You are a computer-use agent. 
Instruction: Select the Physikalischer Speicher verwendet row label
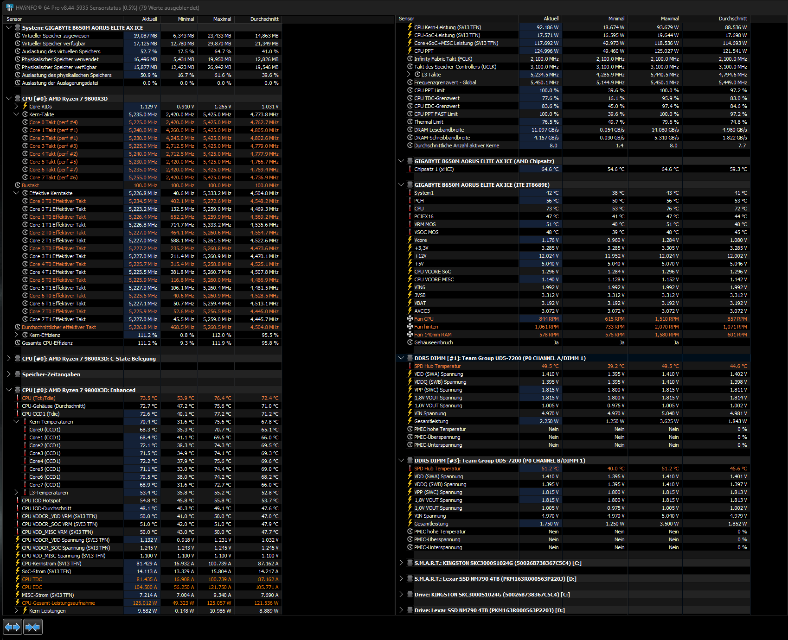click(x=60, y=59)
